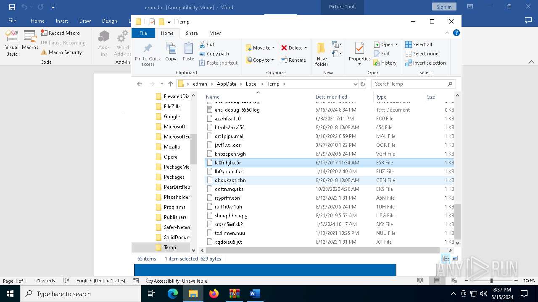Collapse Explorer ribbon chevron
This screenshot has height=302, width=538.
[x=448, y=33]
